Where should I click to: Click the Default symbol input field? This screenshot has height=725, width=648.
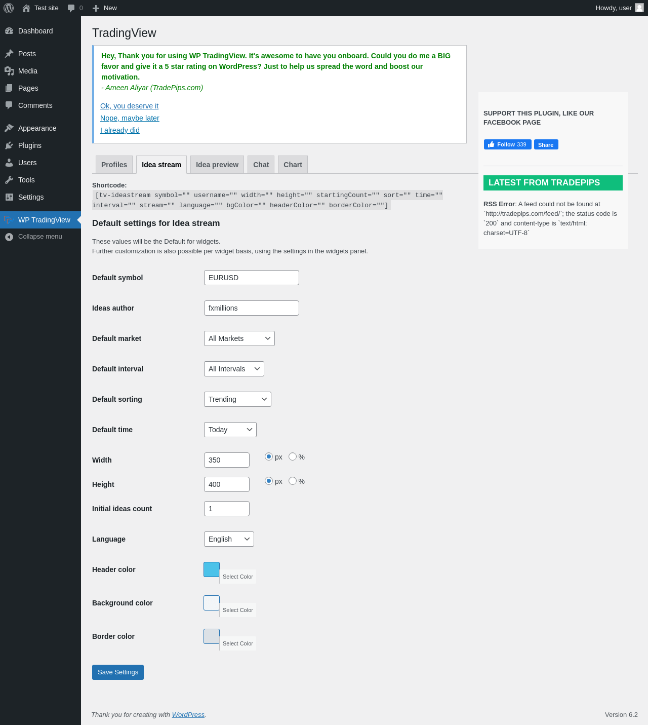pyautogui.click(x=252, y=278)
